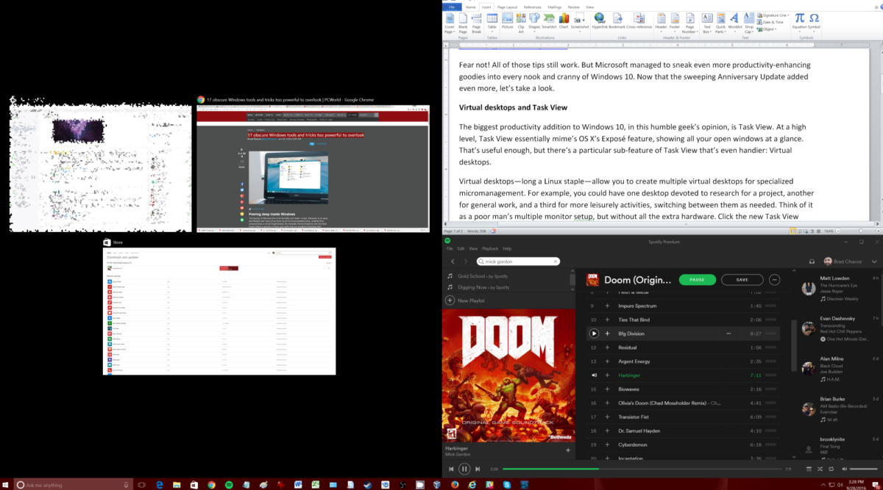Image resolution: width=883 pixels, height=490 pixels.
Task: Open the album more options ellipsis button
Action: click(x=773, y=280)
